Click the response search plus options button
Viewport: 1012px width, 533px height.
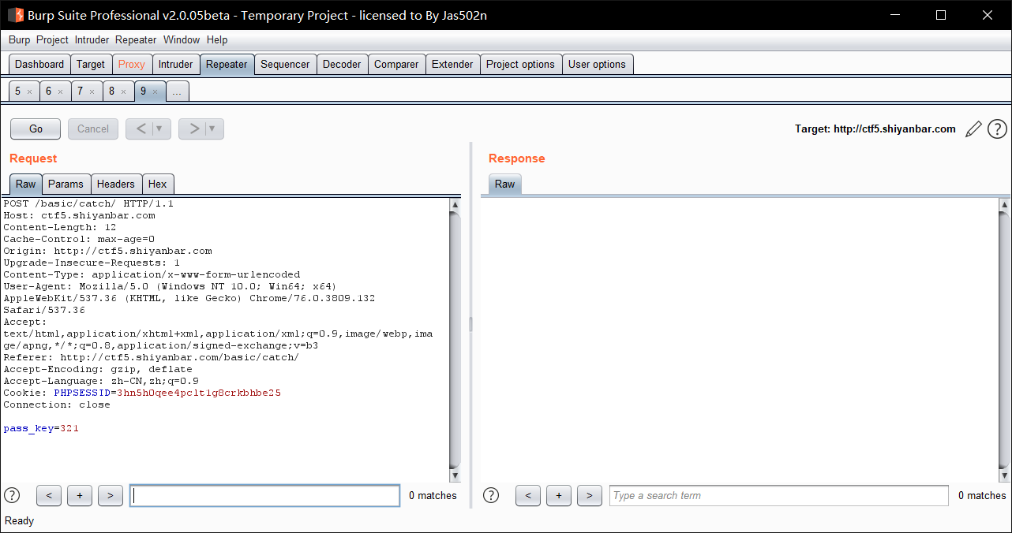pos(559,495)
